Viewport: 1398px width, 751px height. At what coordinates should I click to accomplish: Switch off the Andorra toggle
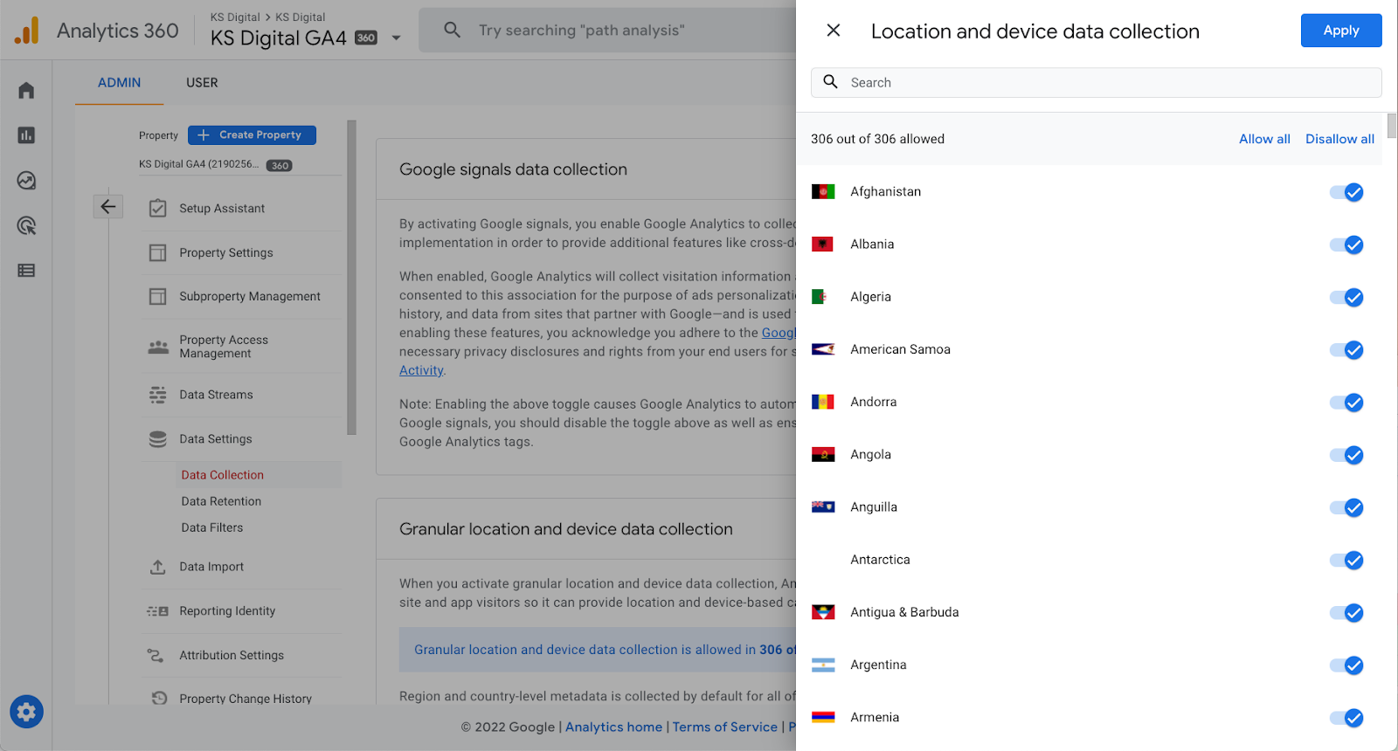(1346, 403)
